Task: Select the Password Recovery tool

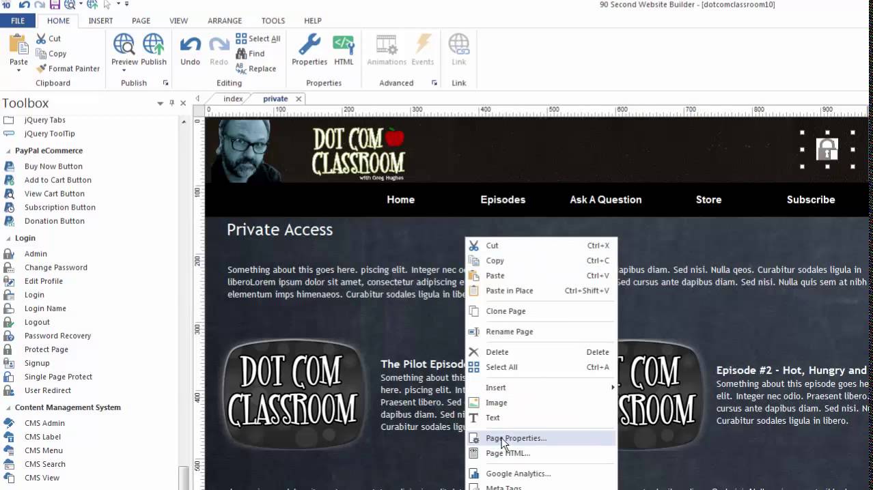Action: pyautogui.click(x=57, y=336)
